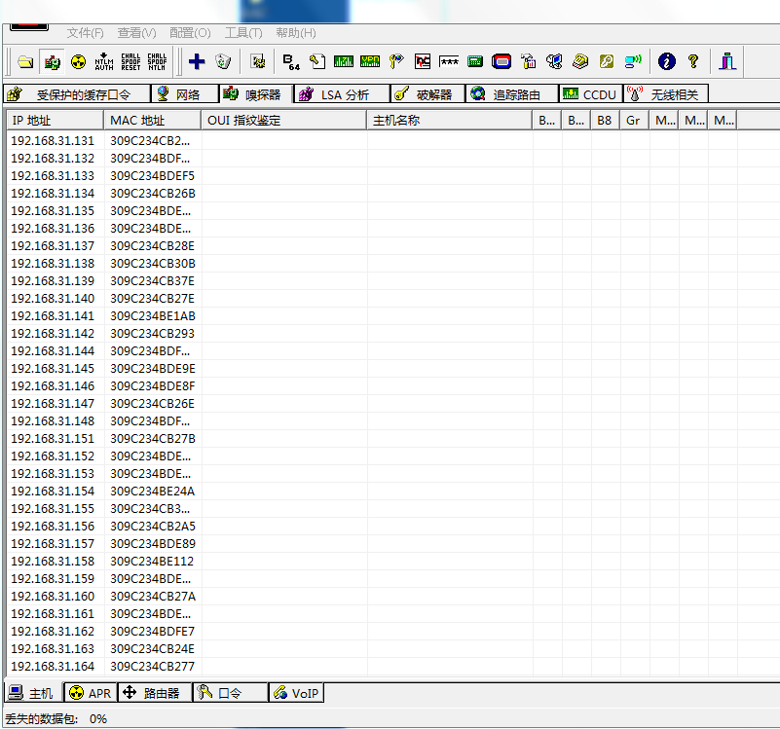
Task: Open the asterisk box revealer icon
Action: coord(449,61)
